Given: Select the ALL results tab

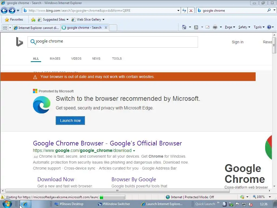Looking at the screenshot, I should [36, 58].
